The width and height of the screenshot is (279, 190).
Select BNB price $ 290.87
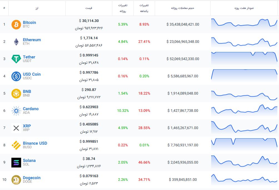point(89,90)
